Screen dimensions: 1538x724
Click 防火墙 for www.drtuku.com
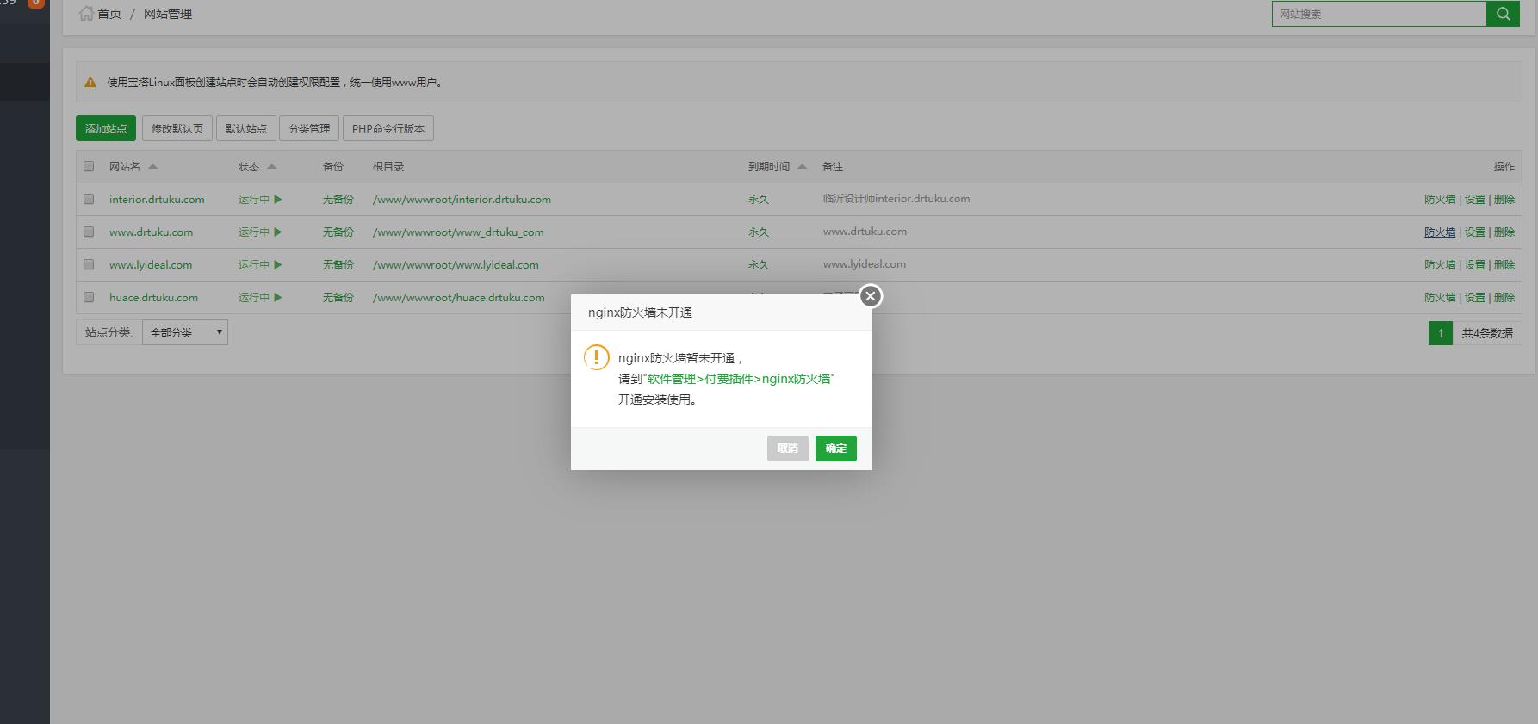pos(1440,232)
